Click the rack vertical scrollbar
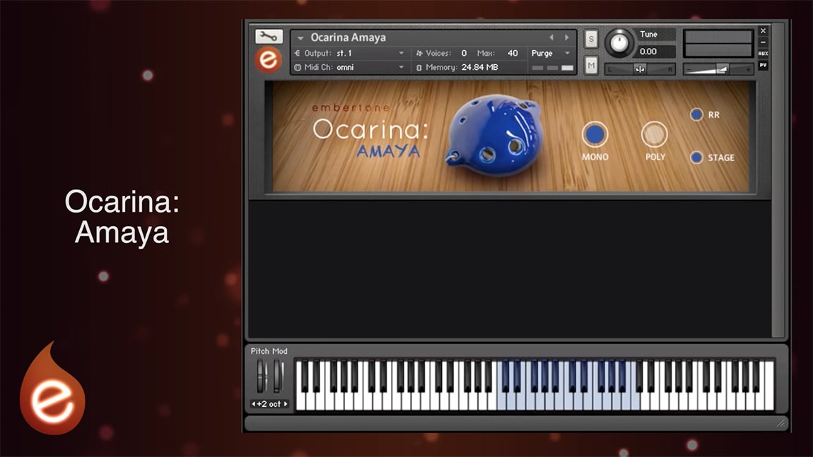Viewport: 813px width, 457px height. tap(777, 182)
